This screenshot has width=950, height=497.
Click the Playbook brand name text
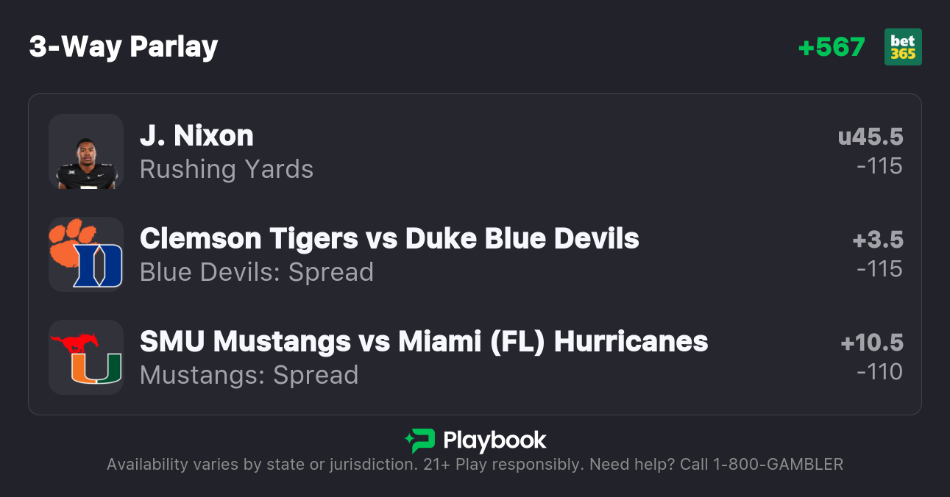[495, 441]
